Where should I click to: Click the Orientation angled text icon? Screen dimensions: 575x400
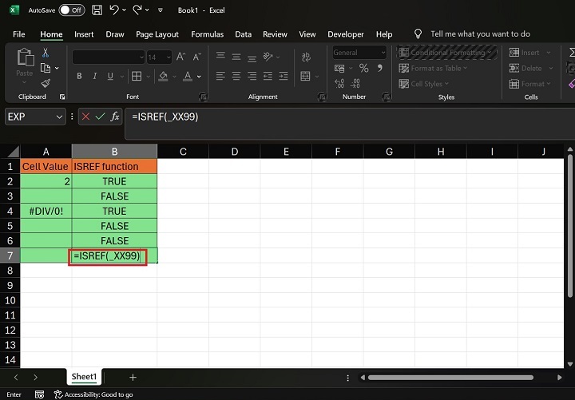(268, 57)
